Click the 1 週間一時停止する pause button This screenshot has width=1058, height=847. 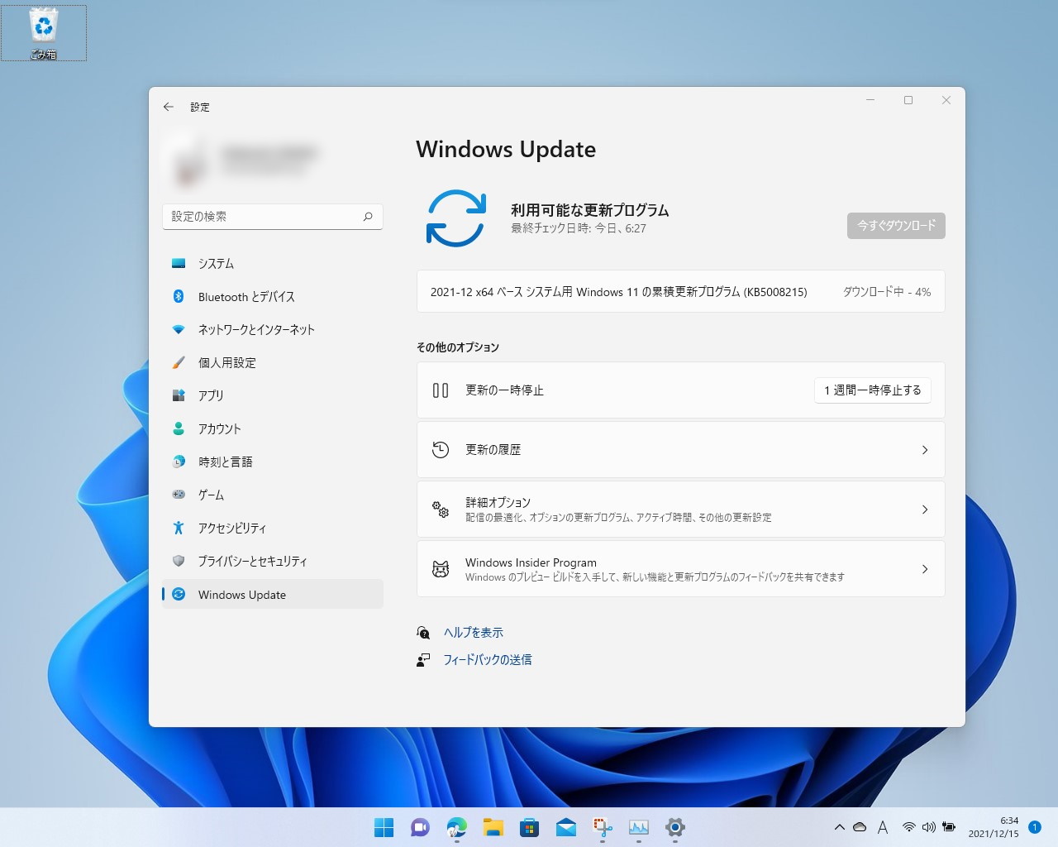tap(872, 390)
